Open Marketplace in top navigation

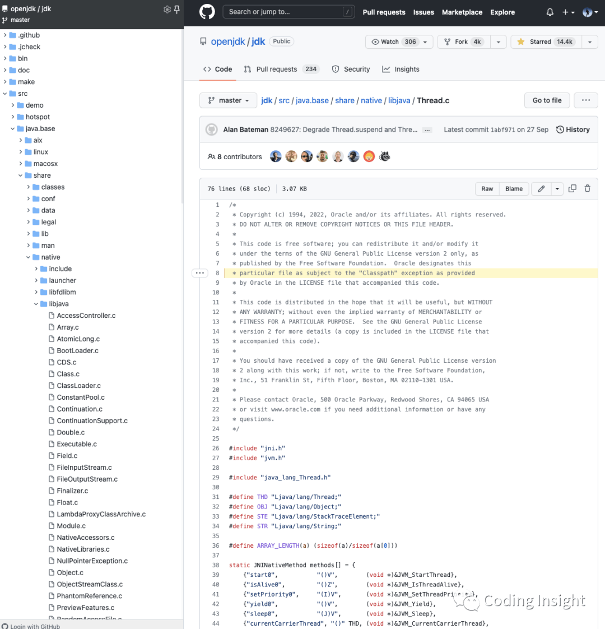pyautogui.click(x=462, y=12)
